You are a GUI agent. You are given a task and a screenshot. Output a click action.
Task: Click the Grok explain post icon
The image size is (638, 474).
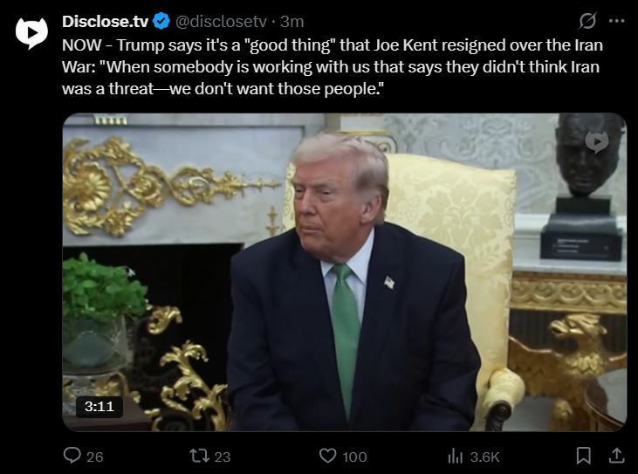point(587,21)
